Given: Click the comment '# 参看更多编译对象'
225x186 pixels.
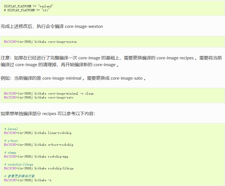Looking at the screenshot, I should point(19,176).
